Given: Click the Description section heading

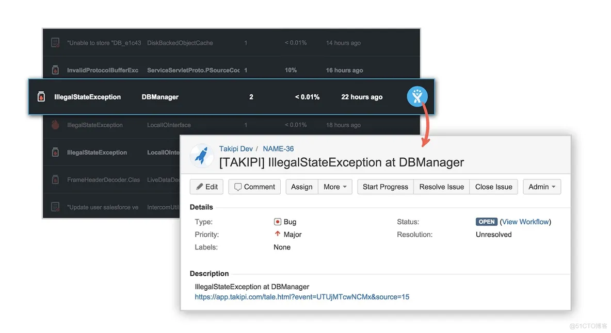Looking at the screenshot, I should [x=209, y=274].
